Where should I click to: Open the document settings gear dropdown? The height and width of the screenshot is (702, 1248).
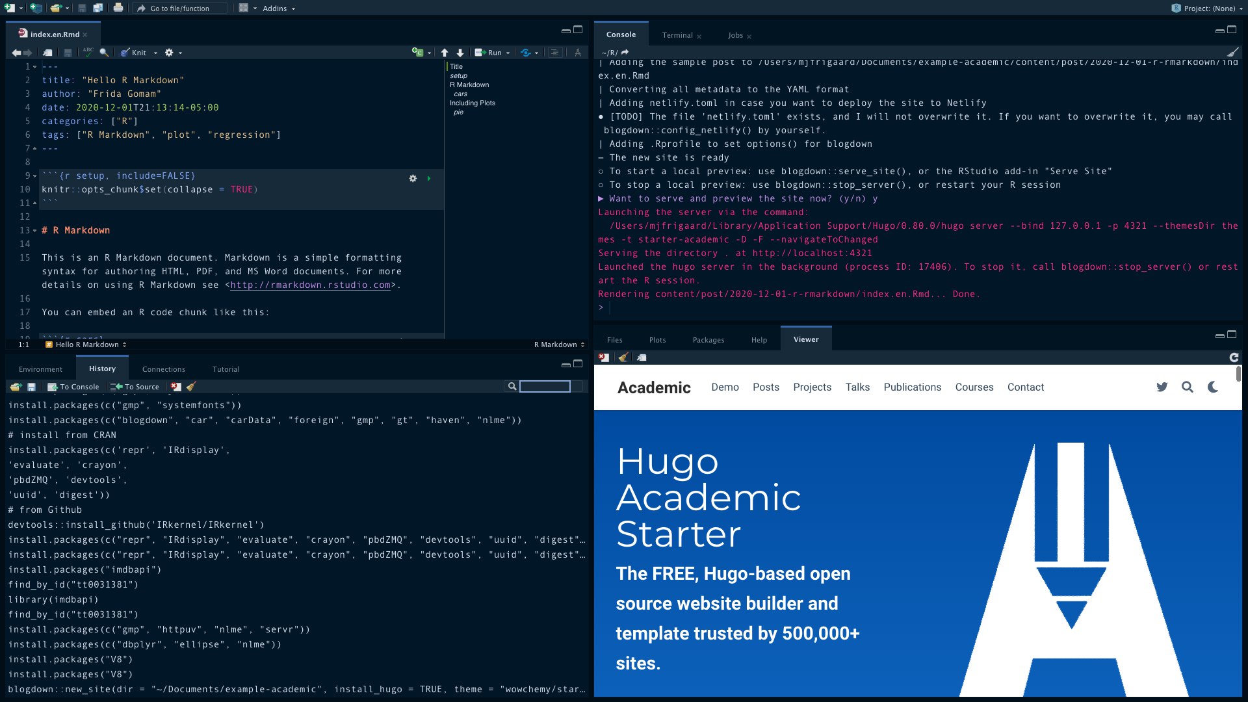[173, 53]
